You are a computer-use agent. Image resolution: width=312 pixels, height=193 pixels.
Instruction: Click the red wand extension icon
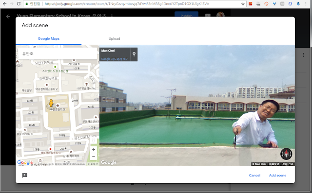250,3
